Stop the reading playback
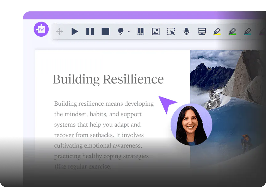Image resolution: width=266 pixels, height=187 pixels. tap(105, 31)
